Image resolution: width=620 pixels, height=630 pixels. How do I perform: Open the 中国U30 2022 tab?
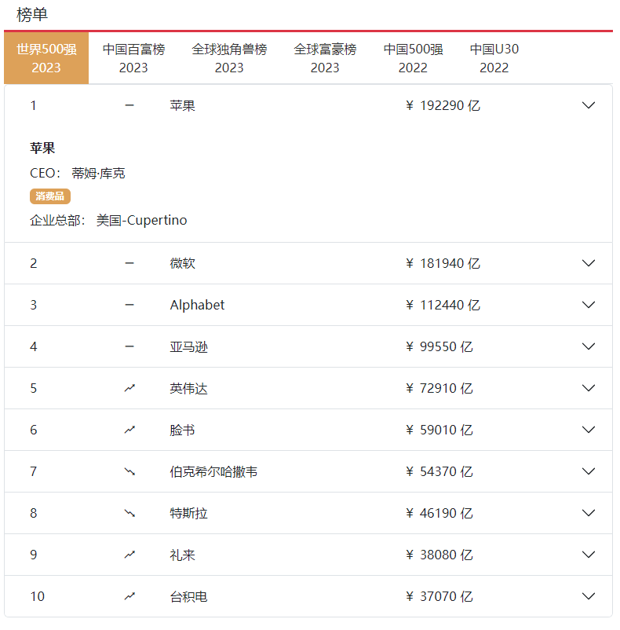point(494,58)
